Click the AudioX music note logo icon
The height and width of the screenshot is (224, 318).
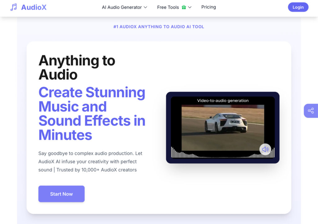coord(14,7)
